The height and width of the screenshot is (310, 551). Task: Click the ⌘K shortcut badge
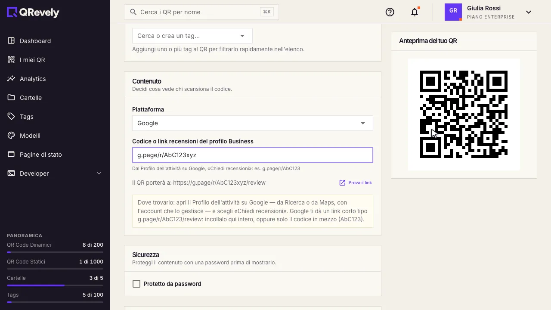click(x=267, y=12)
